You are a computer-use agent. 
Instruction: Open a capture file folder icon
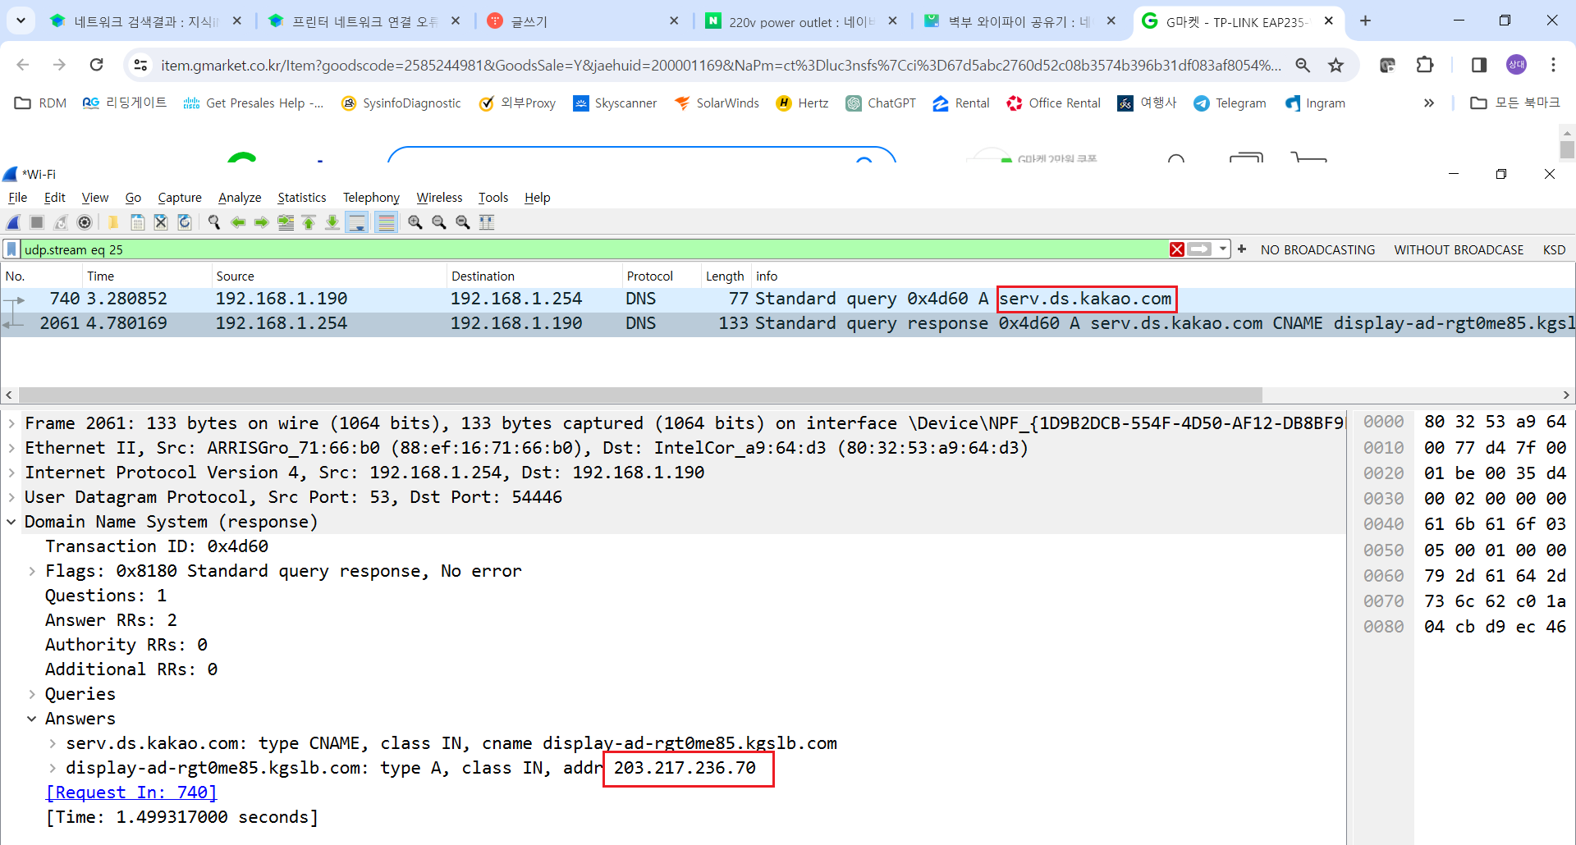pyautogui.click(x=113, y=222)
